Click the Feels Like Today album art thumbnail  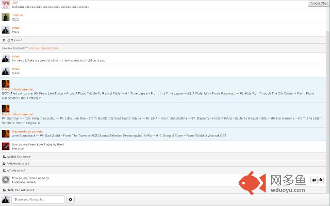(6, 146)
